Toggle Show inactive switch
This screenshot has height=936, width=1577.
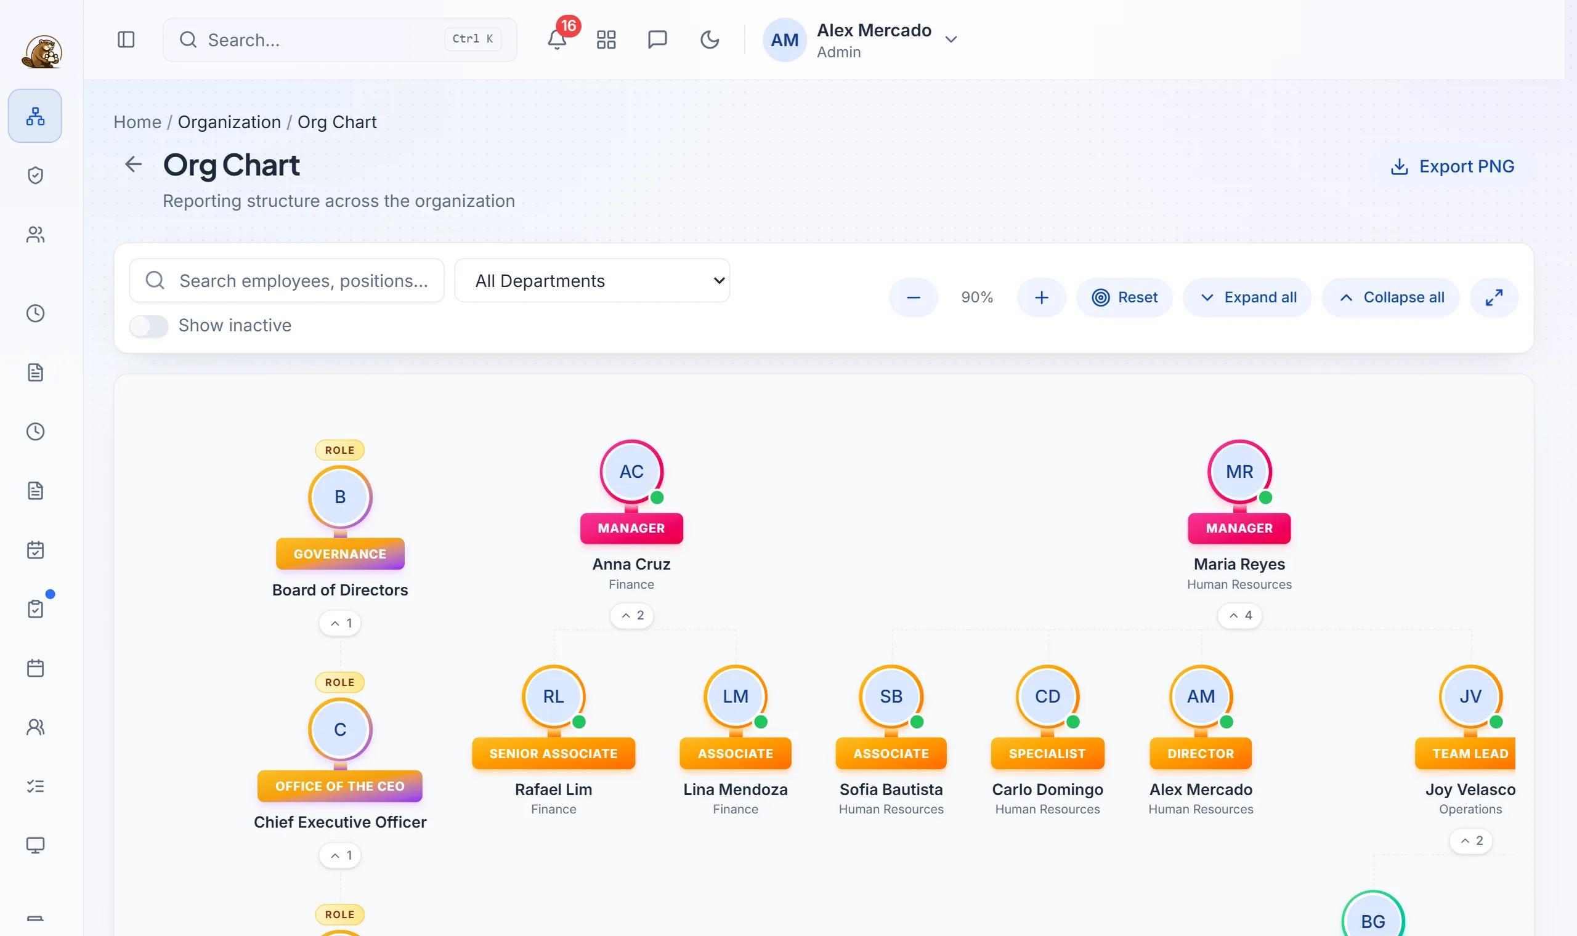pyautogui.click(x=149, y=326)
